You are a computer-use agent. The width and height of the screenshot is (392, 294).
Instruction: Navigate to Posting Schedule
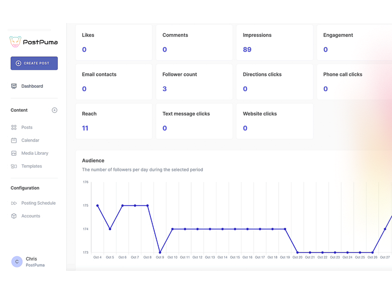(38, 203)
